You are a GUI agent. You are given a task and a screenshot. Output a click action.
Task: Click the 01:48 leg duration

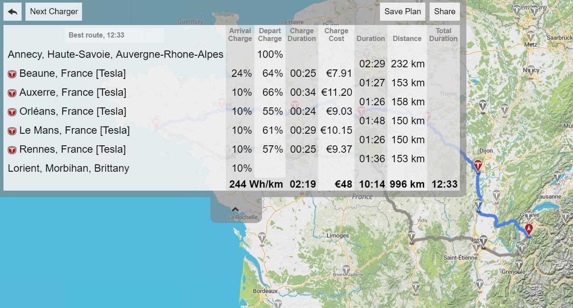372,121
